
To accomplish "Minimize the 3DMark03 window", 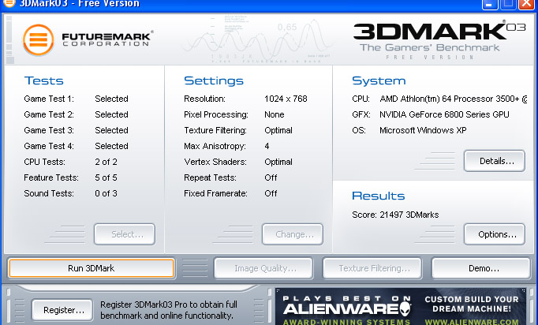I will 489,5.
